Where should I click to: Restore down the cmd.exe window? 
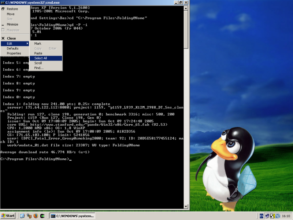181,3
